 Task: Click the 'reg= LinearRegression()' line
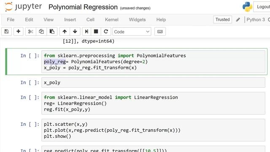click(75, 103)
